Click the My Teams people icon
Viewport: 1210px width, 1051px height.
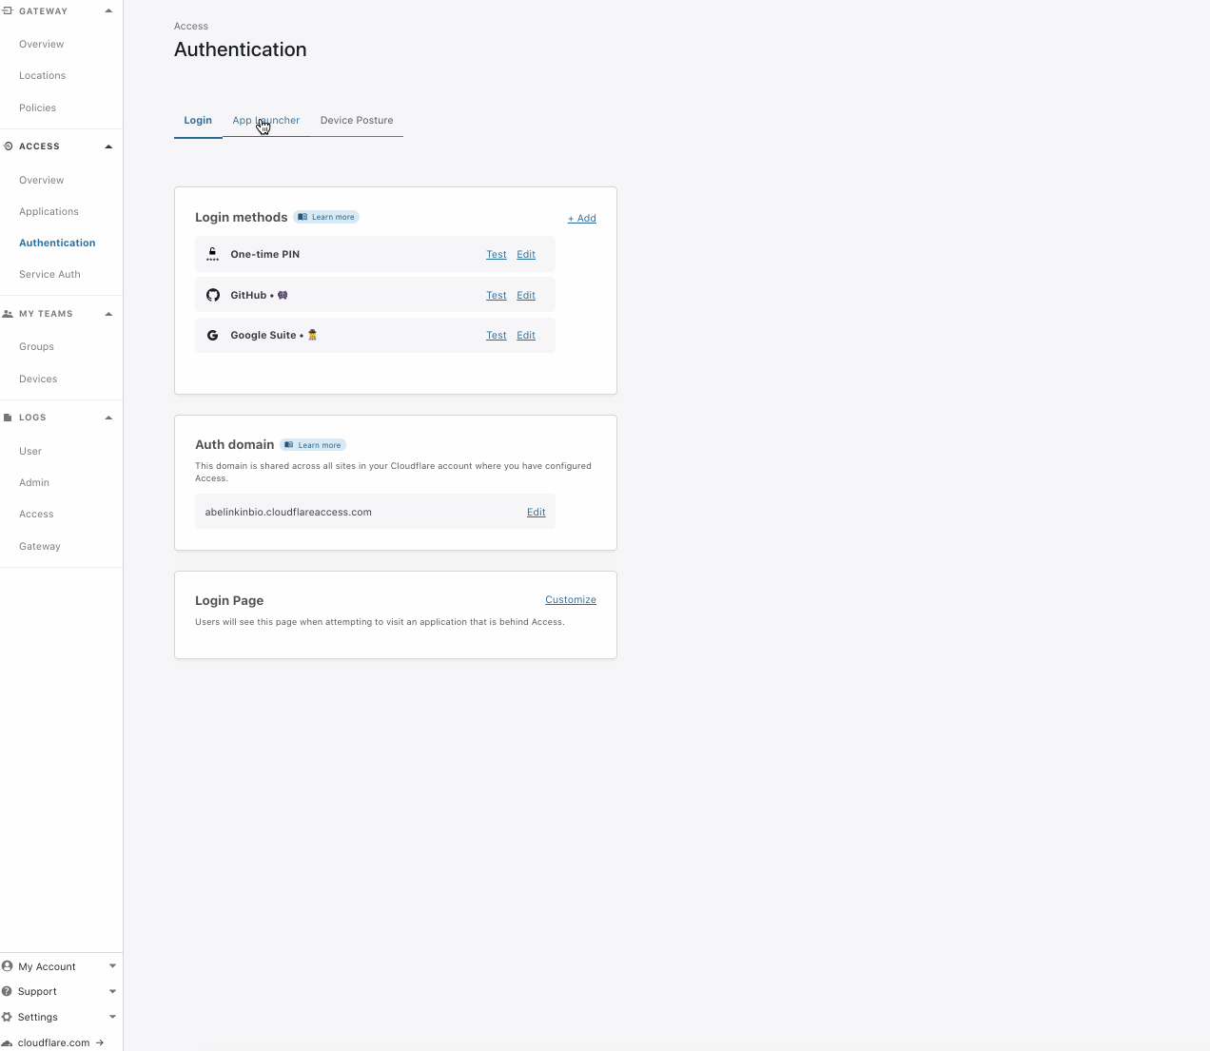pos(8,313)
